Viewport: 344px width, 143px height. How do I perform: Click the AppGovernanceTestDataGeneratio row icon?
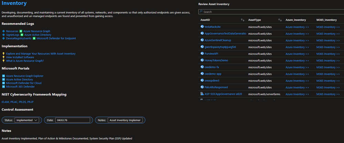tap(202, 33)
